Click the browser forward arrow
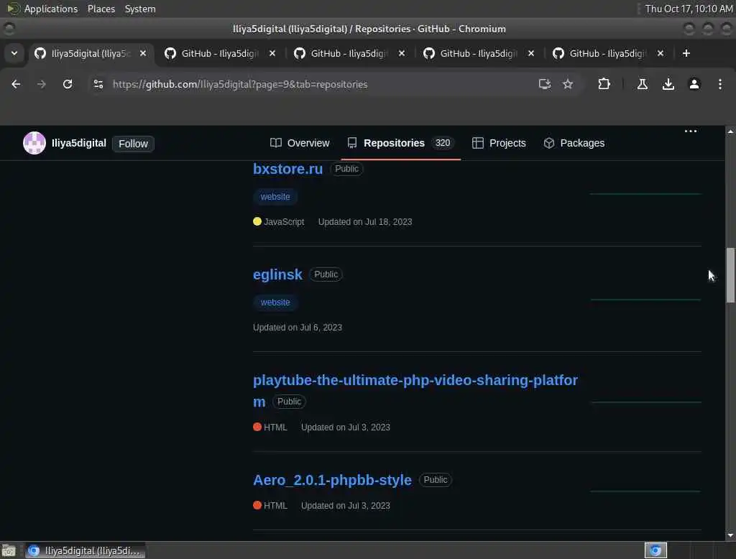The height and width of the screenshot is (559, 736). pyautogui.click(x=41, y=84)
